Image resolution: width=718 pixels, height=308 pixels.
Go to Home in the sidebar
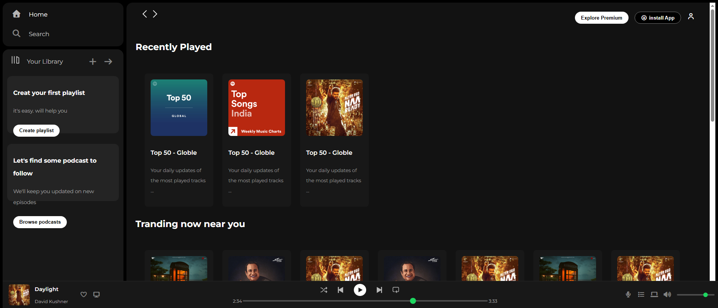click(38, 14)
